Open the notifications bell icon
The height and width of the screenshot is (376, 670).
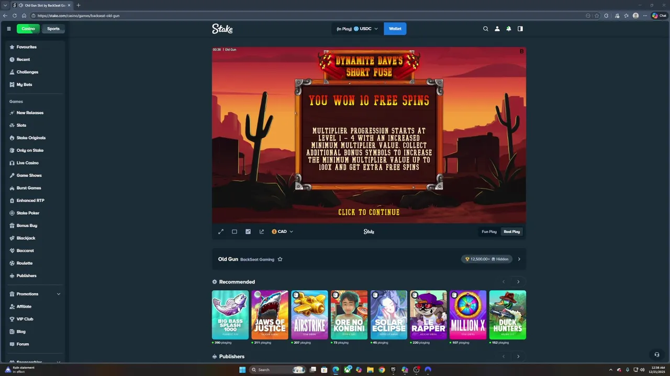[509, 29]
